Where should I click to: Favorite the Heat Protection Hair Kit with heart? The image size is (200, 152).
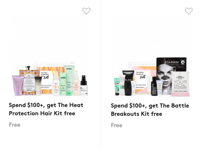coord(86,11)
